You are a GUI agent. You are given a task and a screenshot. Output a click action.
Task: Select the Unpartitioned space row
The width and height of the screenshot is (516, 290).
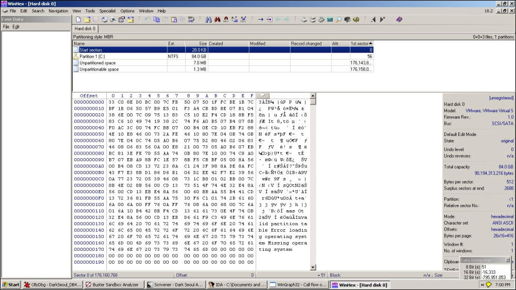[223, 63]
